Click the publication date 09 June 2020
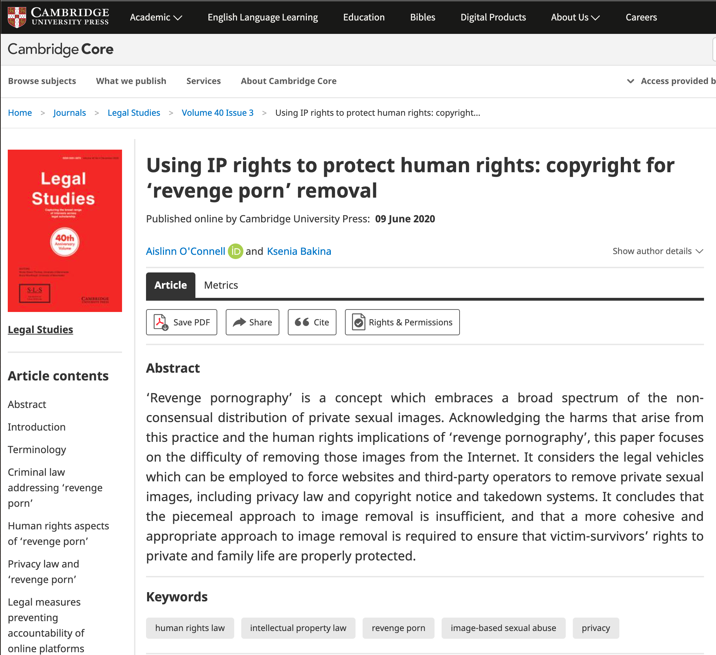Screen dimensions: 716x655 pos(405,219)
